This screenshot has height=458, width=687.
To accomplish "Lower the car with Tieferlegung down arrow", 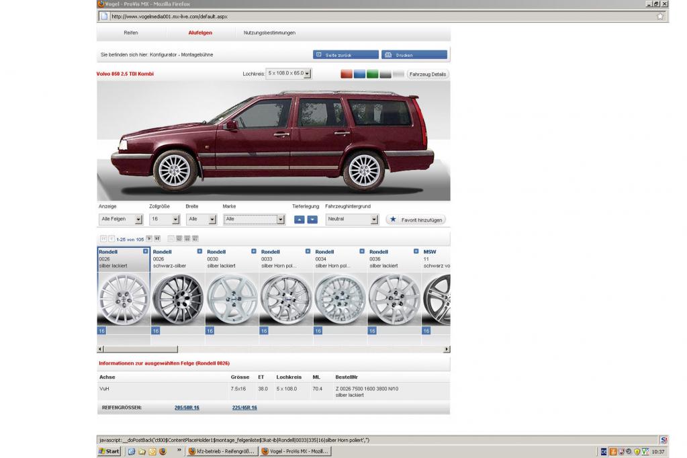I will [312, 220].
